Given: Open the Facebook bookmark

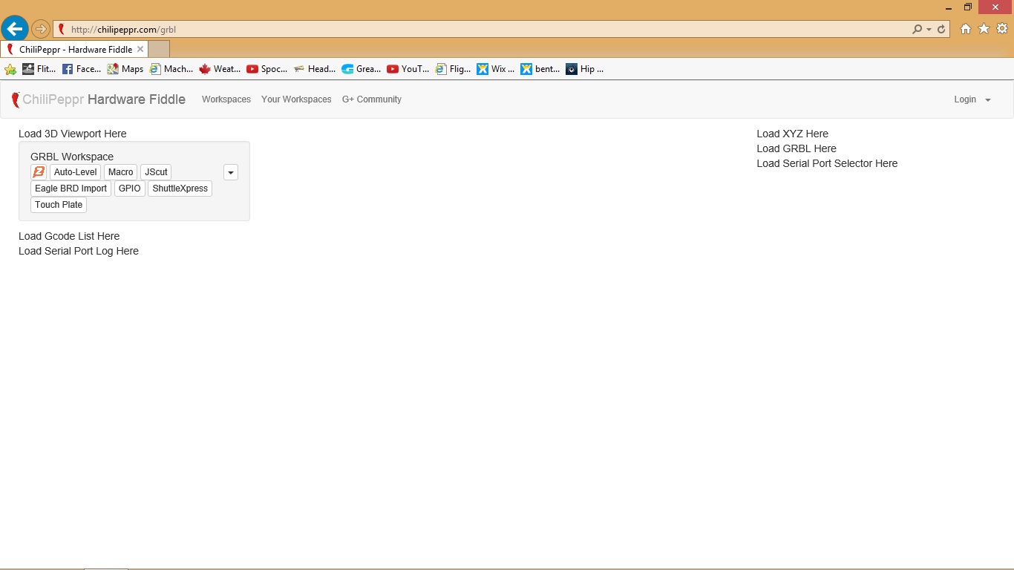Looking at the screenshot, I should [x=82, y=69].
